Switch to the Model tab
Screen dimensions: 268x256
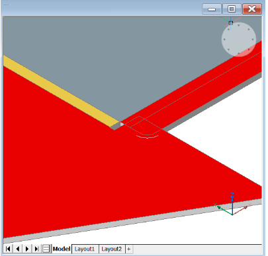point(62,249)
